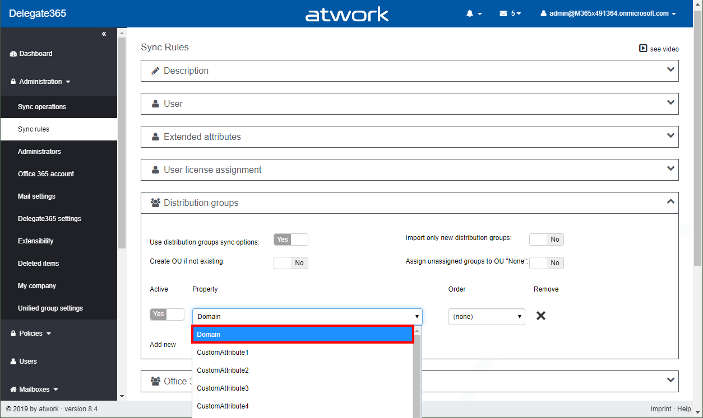This screenshot has width=703, height=418.
Task: Select CustomAttribute2 option
Action: pos(303,370)
